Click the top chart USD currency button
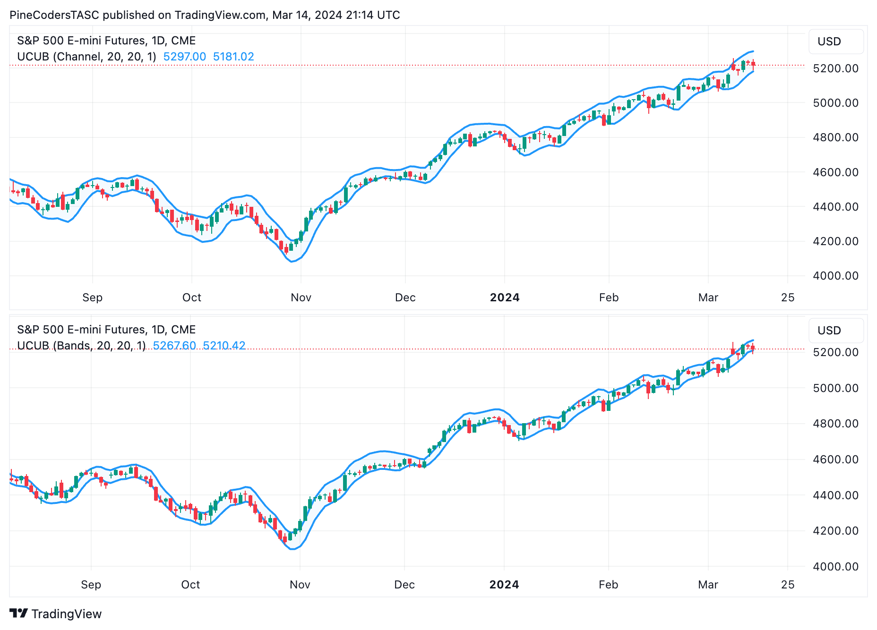 tap(836, 42)
